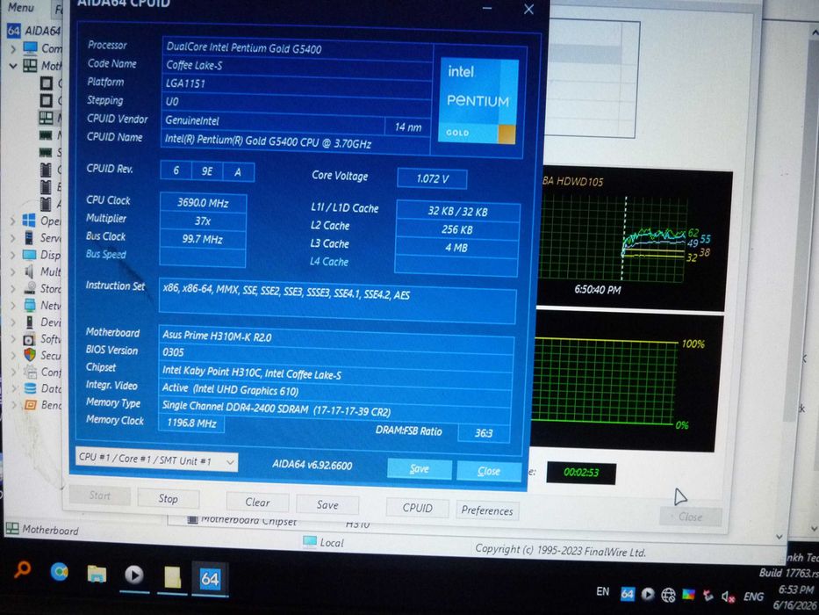Click the L3 Cache value 4 MB
This screenshot has width=819, height=615.
point(456,248)
